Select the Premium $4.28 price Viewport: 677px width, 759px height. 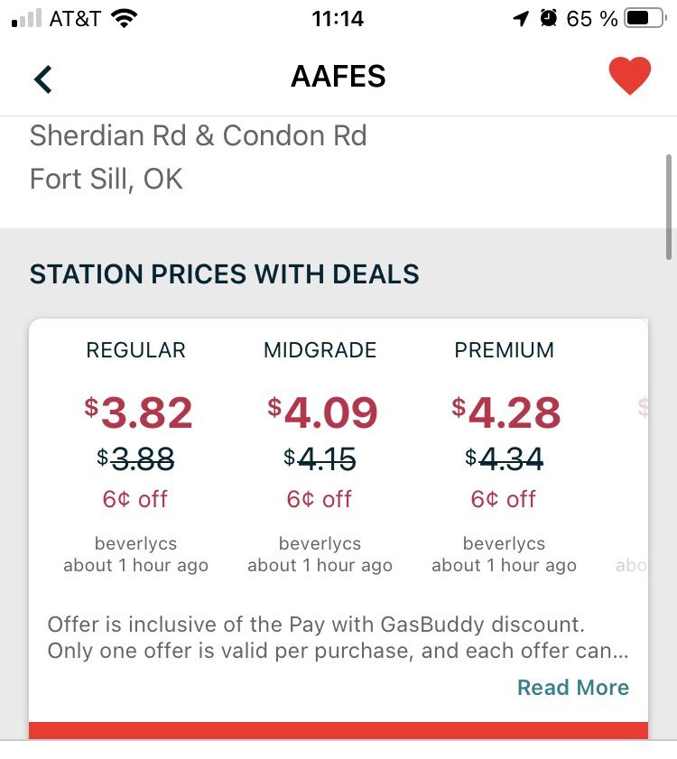coord(506,412)
